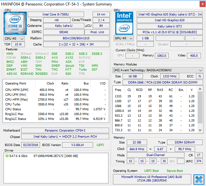
Task: Expand the CPU #0 selector dropdown
Action: pyautogui.click(x=13, y=38)
